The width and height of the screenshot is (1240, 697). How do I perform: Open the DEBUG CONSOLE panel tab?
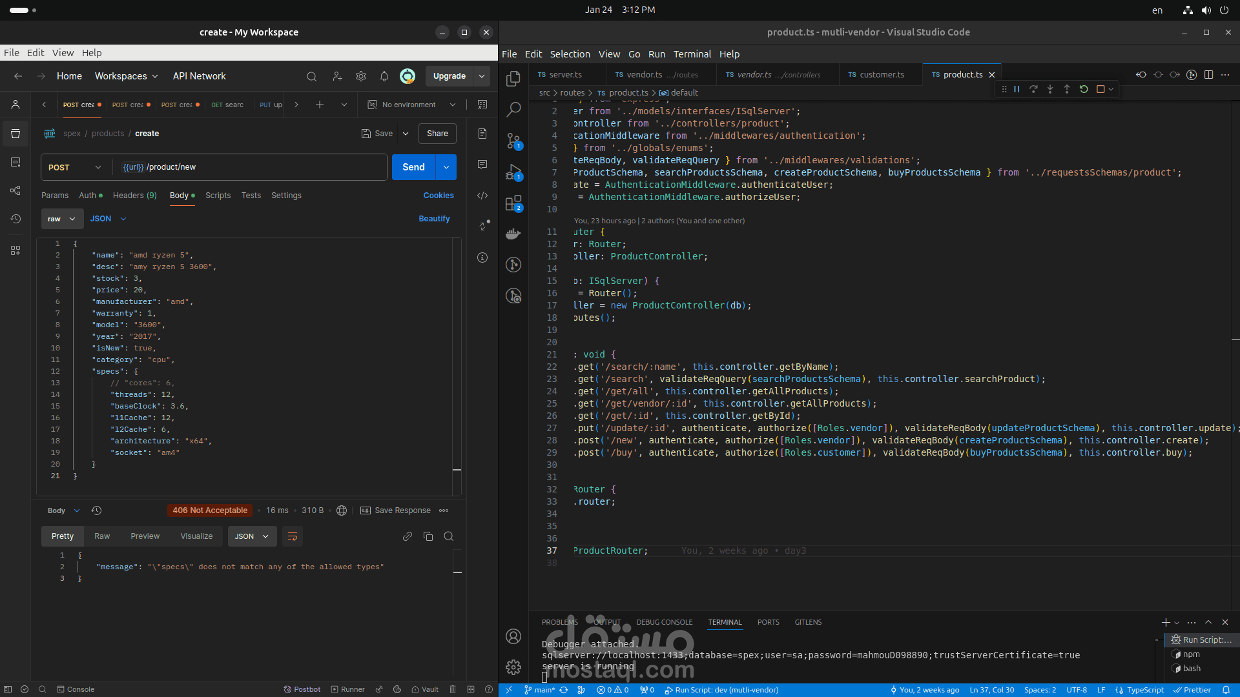pos(664,622)
